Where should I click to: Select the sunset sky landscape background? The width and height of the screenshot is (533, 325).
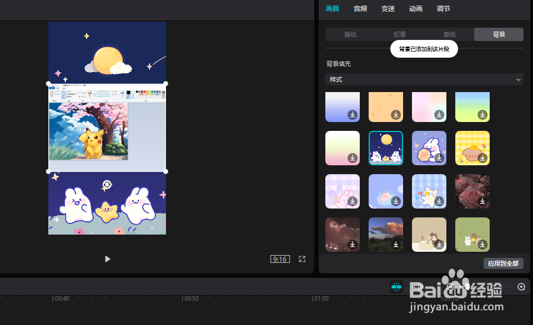tap(386, 235)
